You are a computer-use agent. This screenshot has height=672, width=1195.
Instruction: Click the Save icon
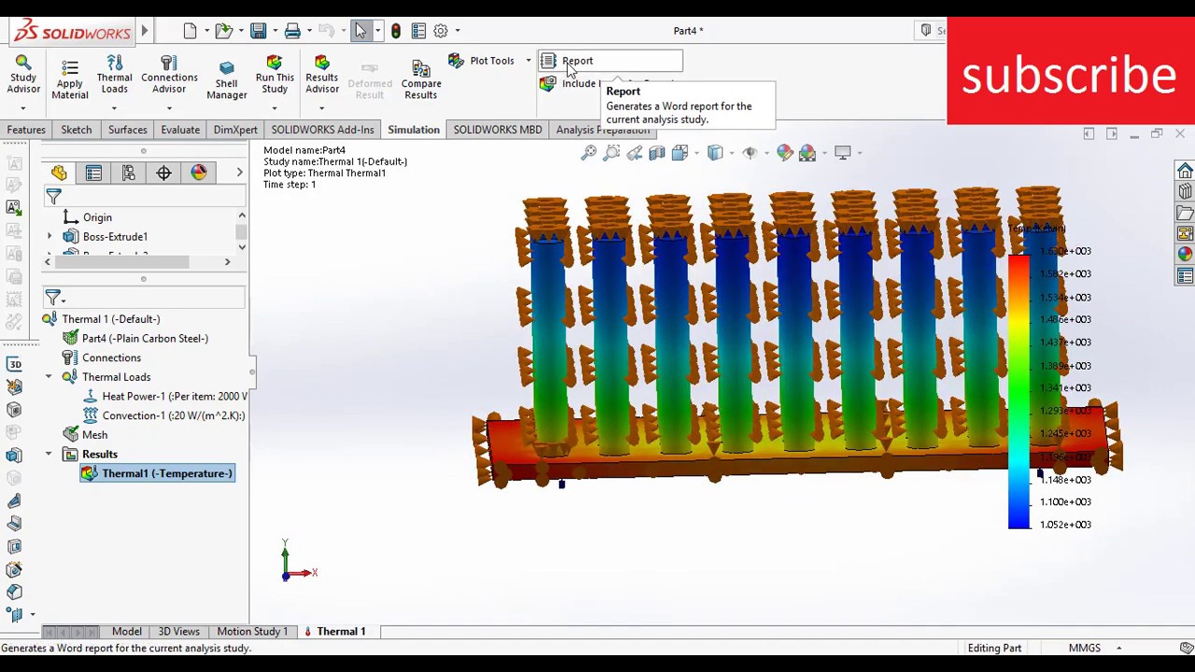point(259,31)
